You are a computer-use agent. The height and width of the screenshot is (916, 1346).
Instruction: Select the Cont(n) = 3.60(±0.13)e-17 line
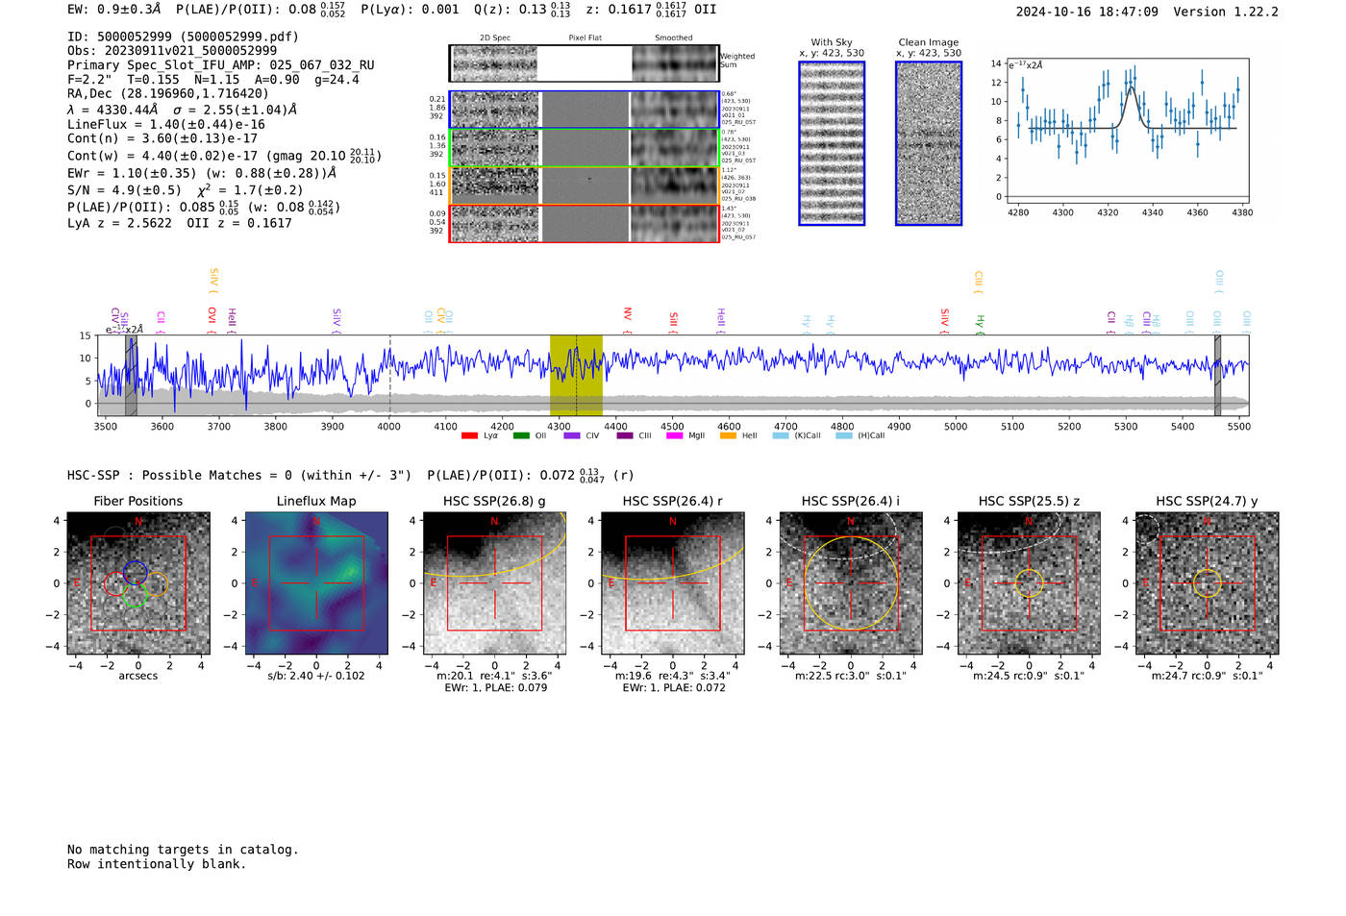(x=162, y=138)
